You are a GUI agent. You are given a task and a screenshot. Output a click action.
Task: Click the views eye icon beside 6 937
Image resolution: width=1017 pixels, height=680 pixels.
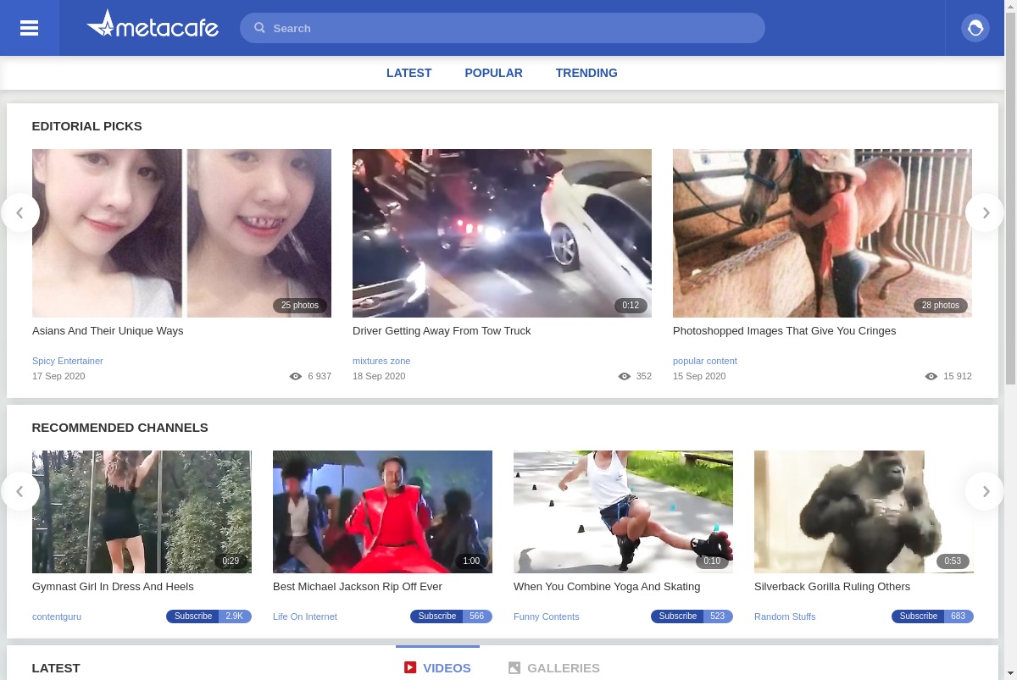click(296, 377)
